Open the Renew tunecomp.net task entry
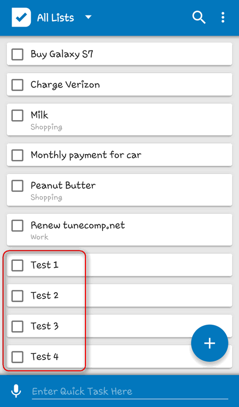Screen dimensions: 239x407 click(119, 230)
